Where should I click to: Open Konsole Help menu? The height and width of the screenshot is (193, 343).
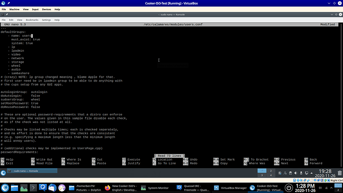[57, 20]
